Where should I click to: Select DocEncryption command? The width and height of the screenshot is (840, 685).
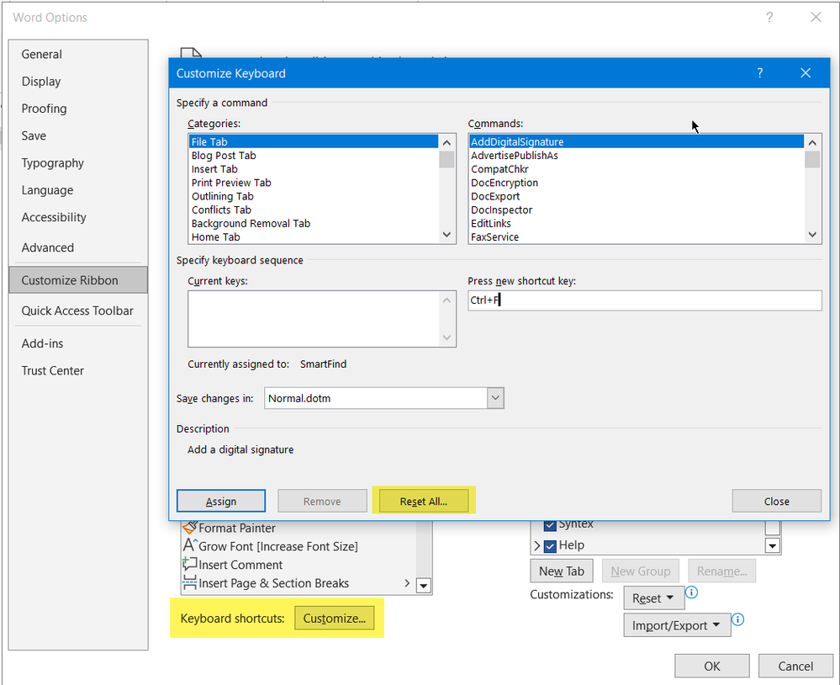[x=637, y=183]
